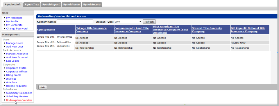
Task: Click Add New User link
Action: coord(15,47)
